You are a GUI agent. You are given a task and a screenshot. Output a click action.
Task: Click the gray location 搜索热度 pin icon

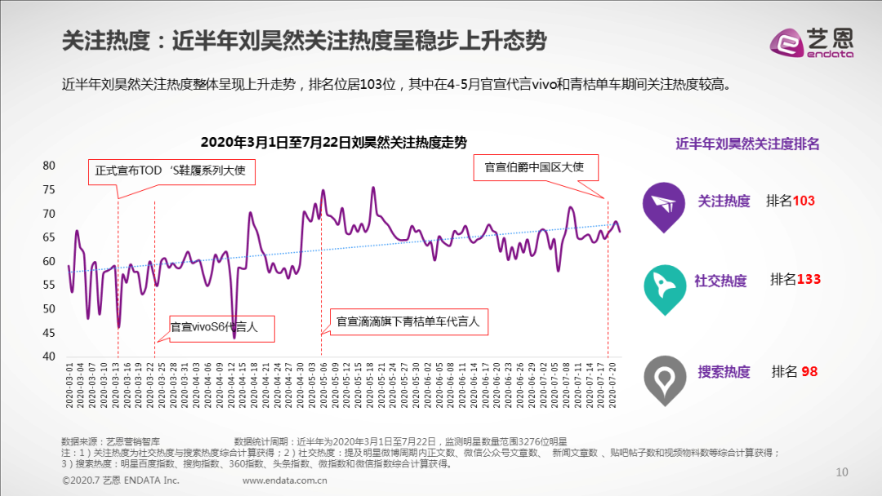665,380
